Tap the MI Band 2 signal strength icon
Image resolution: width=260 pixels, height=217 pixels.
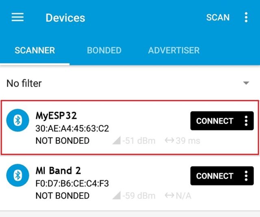pos(117,196)
